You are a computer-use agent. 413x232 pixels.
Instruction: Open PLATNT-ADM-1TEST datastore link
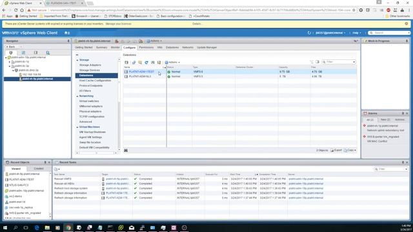[x=141, y=72]
